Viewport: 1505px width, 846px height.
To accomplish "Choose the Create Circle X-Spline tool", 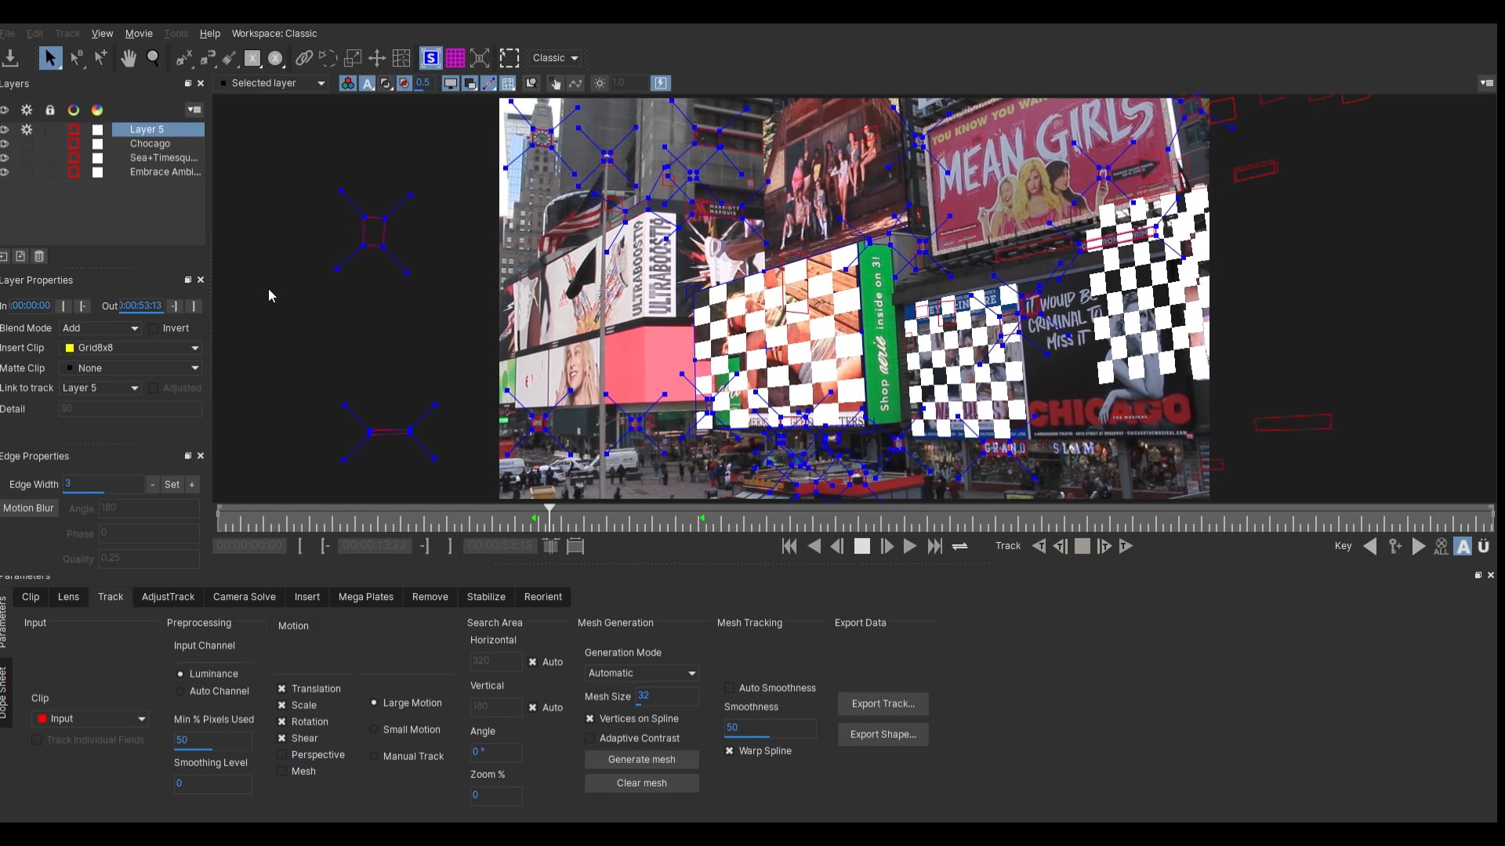I will pyautogui.click(x=275, y=58).
